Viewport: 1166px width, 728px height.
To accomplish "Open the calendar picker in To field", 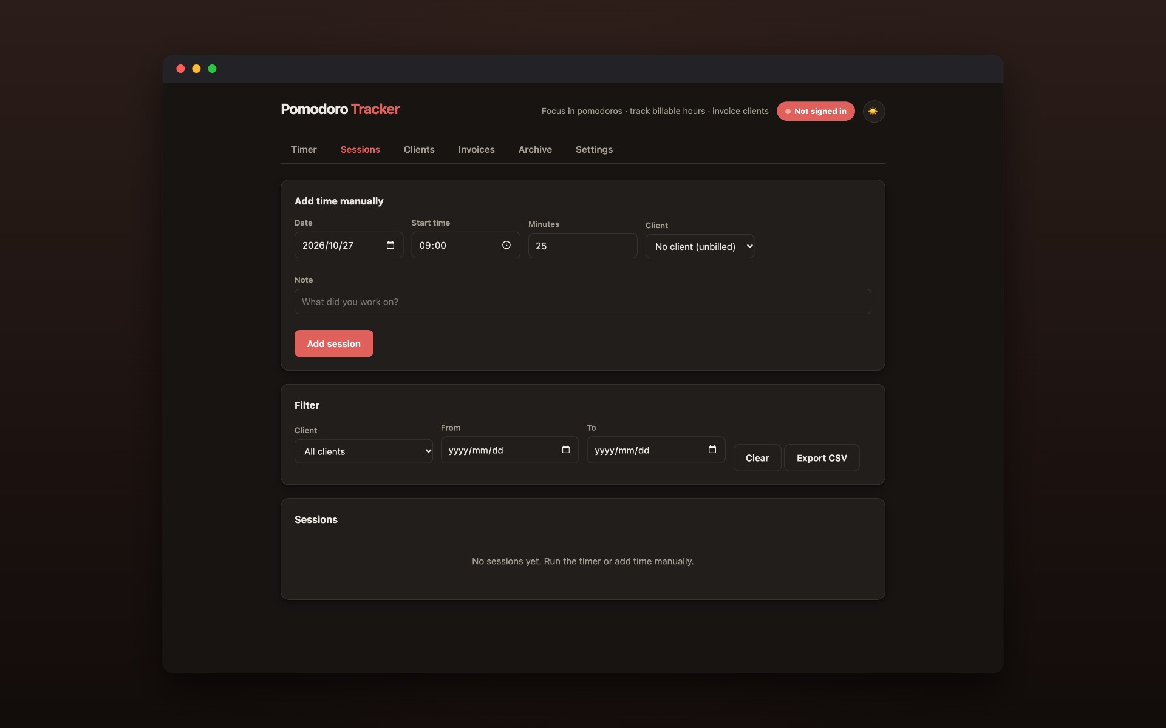I will click(712, 450).
